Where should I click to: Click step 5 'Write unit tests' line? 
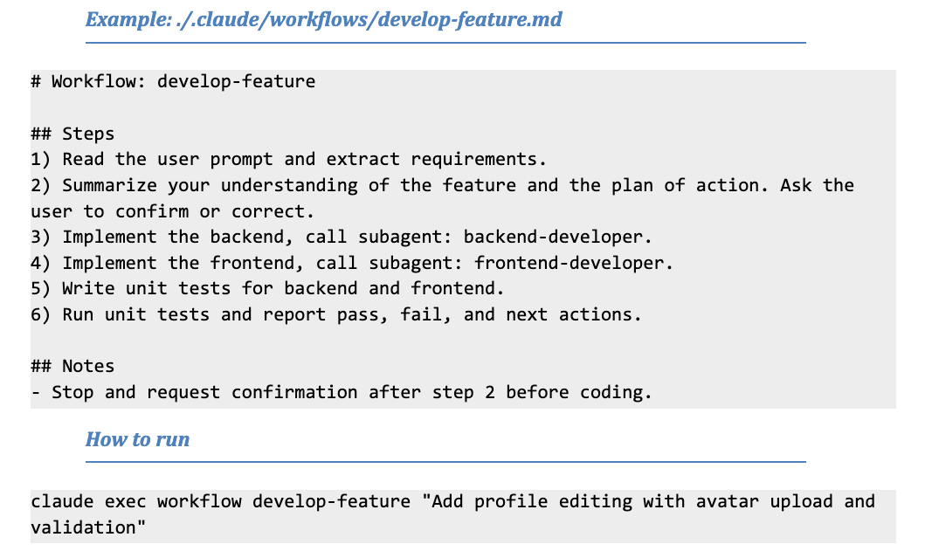[267, 288]
